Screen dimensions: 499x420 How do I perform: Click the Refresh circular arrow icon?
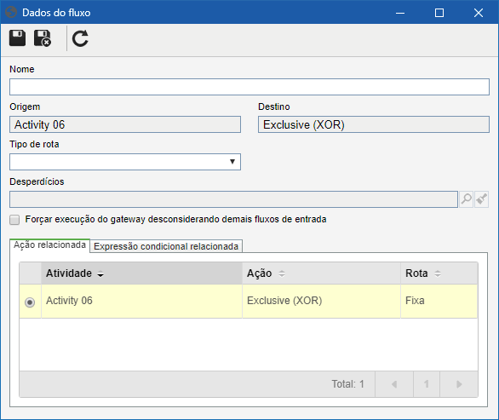point(80,38)
